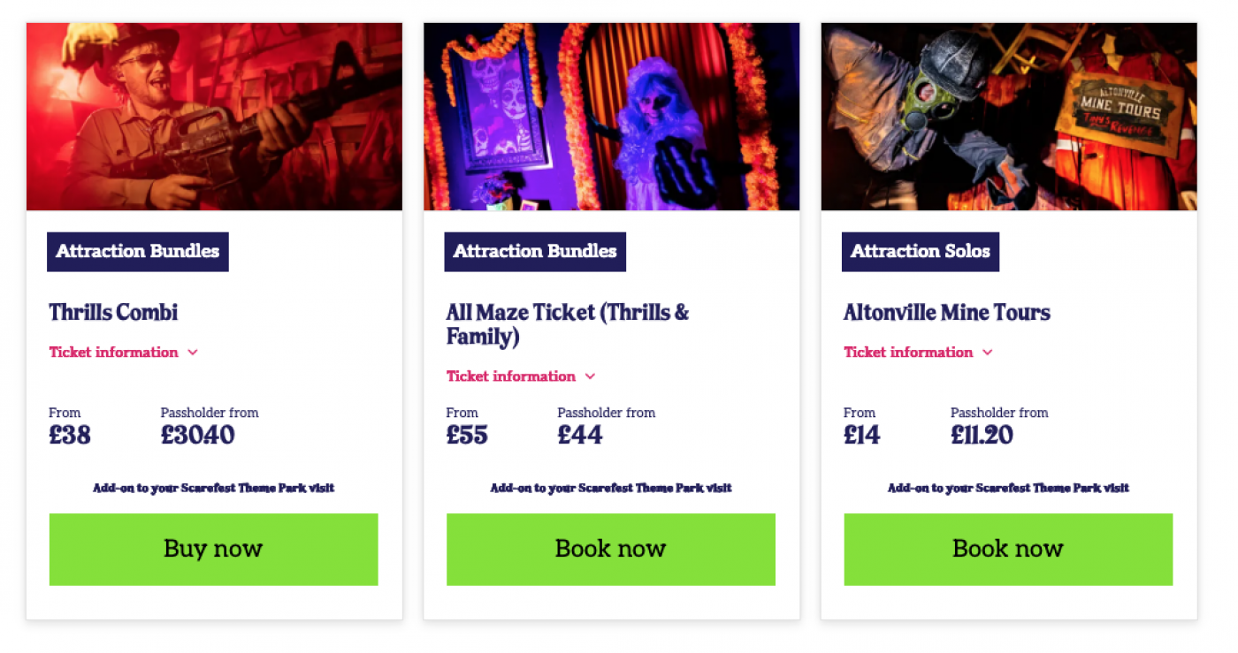Click the Buy now button for Thrills Combi
Image resolution: width=1238 pixels, height=653 pixels.
213,549
